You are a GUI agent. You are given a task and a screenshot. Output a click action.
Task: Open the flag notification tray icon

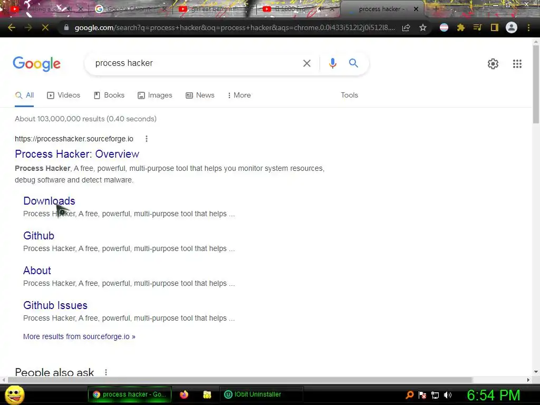(x=422, y=395)
